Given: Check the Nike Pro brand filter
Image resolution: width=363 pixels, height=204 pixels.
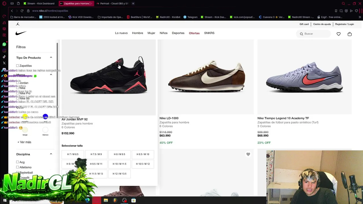Looking at the screenshot, I should tap(17, 93).
